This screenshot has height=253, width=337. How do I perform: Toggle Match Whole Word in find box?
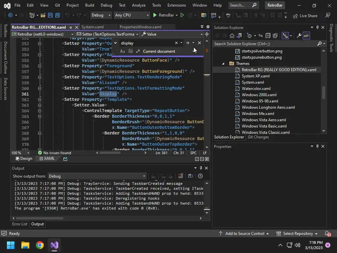pos(130,51)
